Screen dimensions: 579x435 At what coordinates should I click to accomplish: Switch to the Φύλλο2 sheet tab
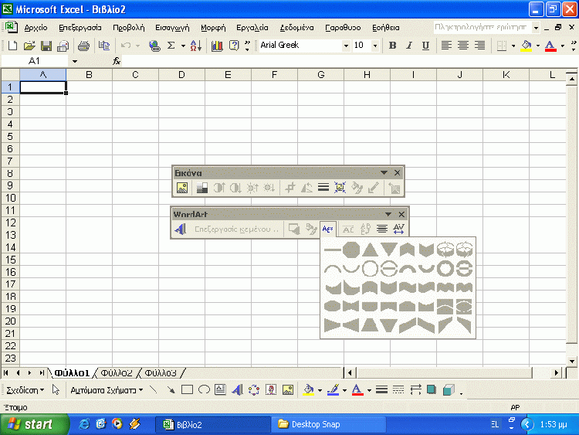point(117,373)
